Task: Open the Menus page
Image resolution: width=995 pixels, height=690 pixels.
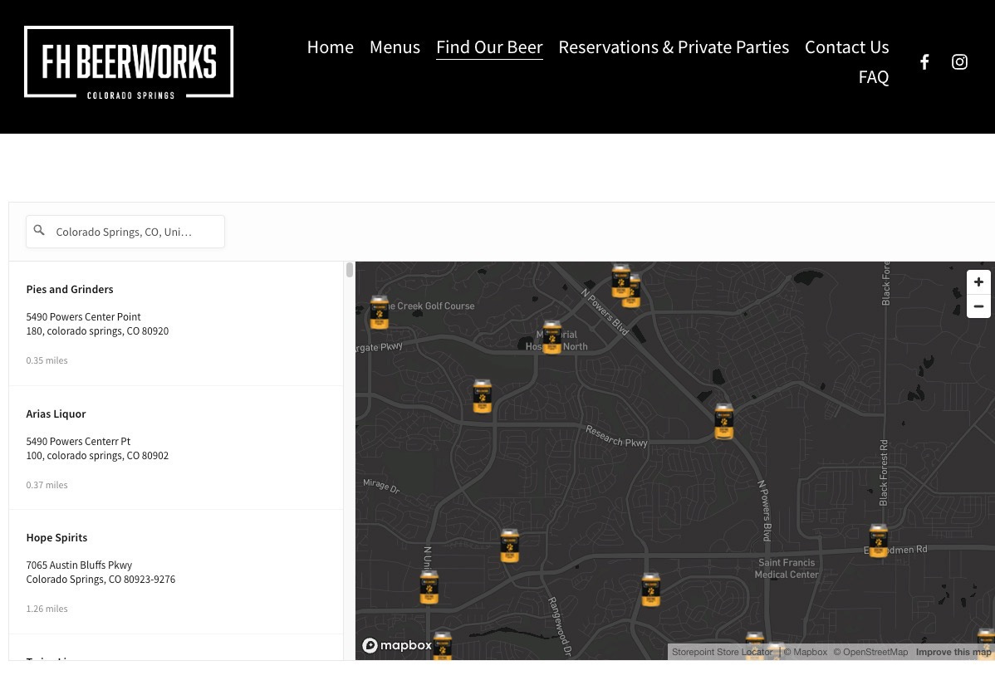Action: point(395,47)
